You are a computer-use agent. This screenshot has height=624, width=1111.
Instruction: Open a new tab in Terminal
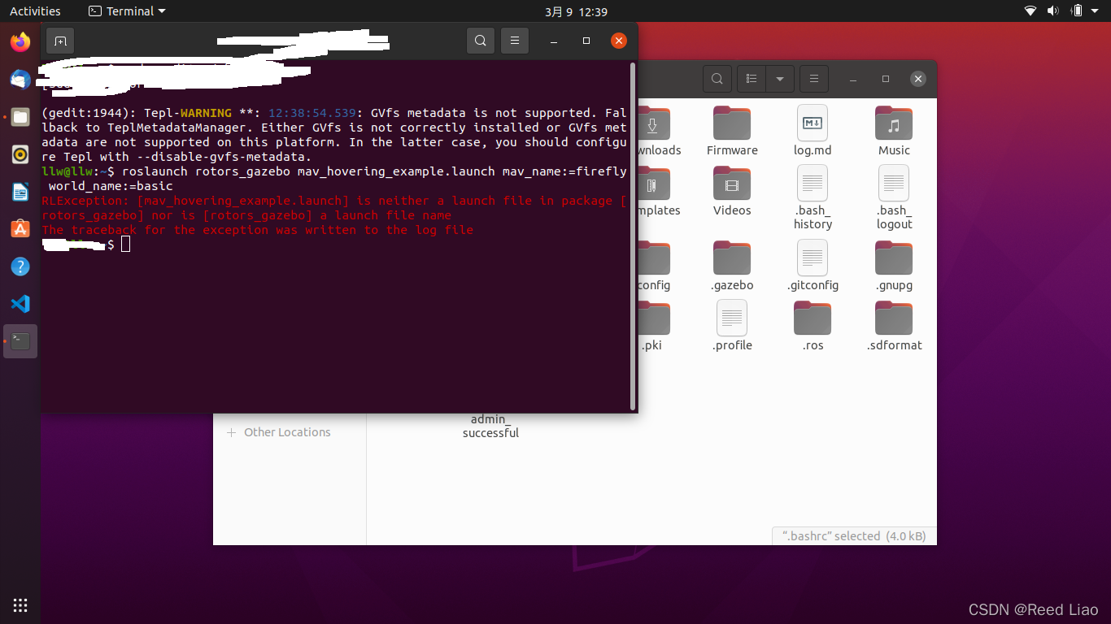click(x=60, y=41)
